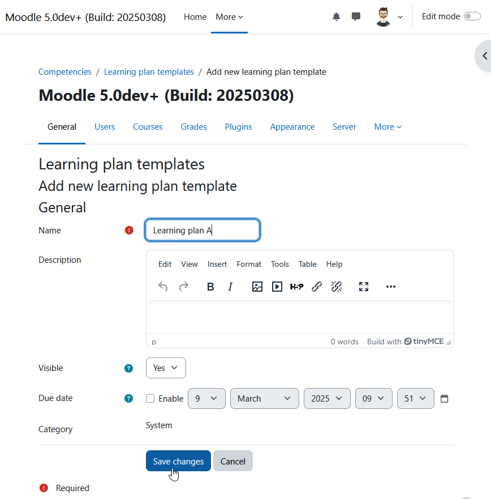The height and width of the screenshot is (499, 491).
Task: Click the Moodle 5.0dev+ site name link
Action: (85, 17)
